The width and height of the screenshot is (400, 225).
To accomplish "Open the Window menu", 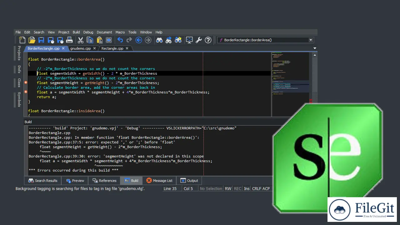I will tap(146, 32).
